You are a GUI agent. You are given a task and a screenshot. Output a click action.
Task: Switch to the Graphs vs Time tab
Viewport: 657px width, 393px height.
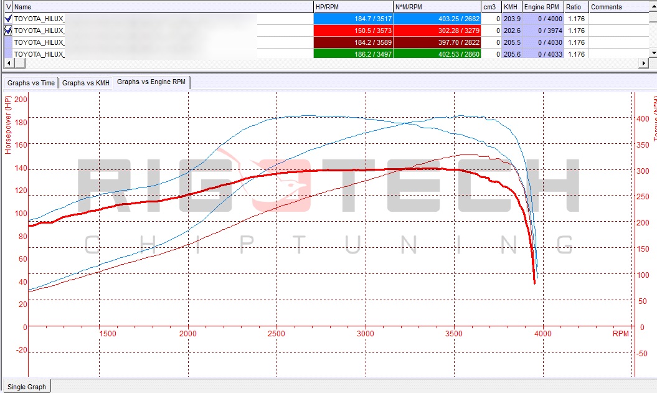(31, 83)
